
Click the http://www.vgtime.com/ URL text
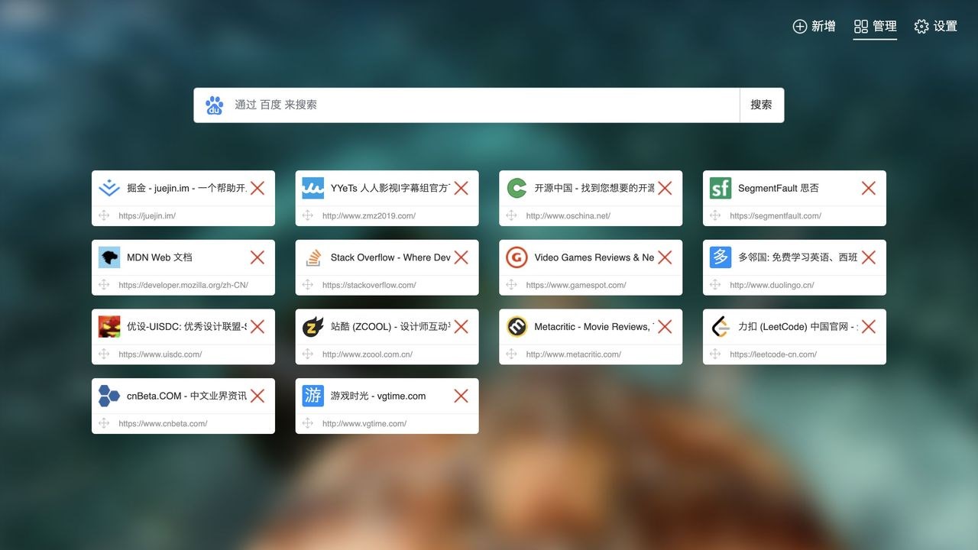[364, 424]
